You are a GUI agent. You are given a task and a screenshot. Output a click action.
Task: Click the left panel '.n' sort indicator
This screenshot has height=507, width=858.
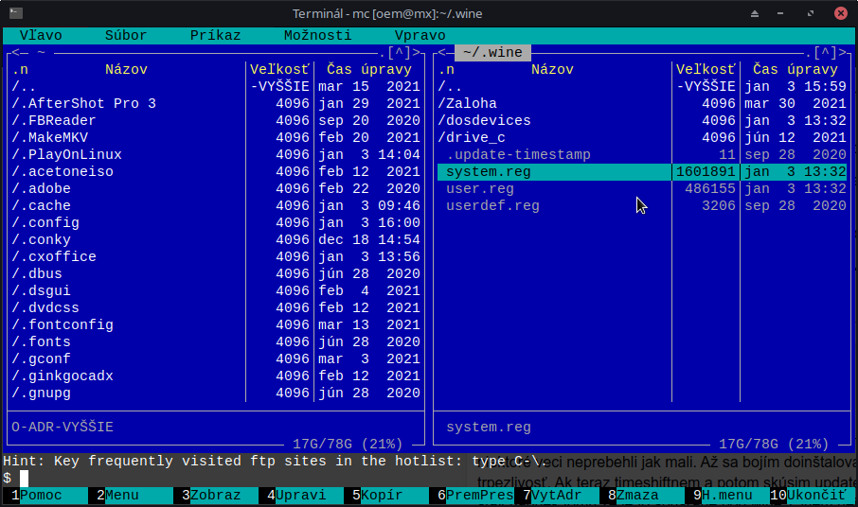(x=20, y=69)
